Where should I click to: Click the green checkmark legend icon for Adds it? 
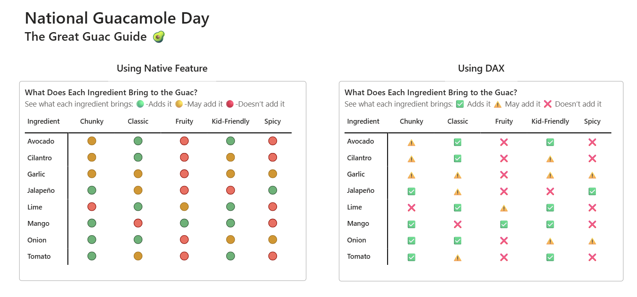(x=460, y=104)
